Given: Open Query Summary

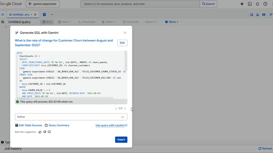Looking at the screenshot, I should click(57, 125).
